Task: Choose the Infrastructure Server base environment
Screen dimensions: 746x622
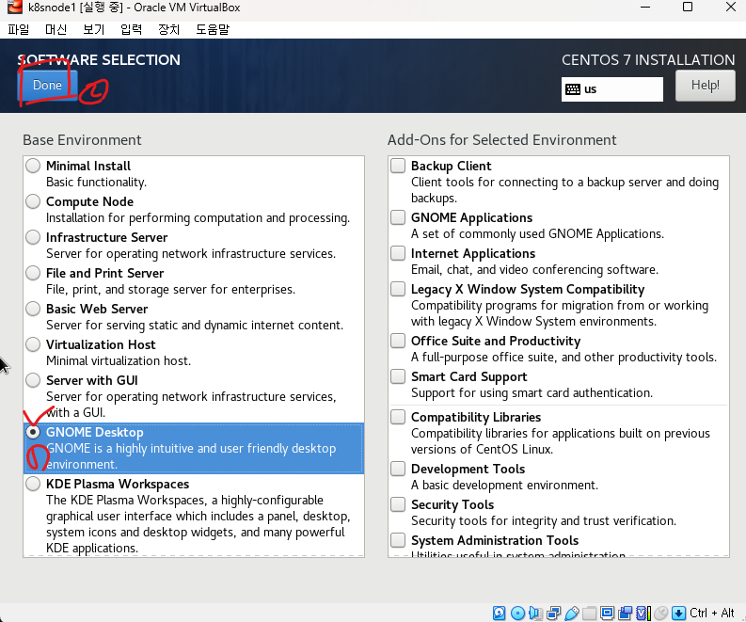Action: (x=33, y=237)
